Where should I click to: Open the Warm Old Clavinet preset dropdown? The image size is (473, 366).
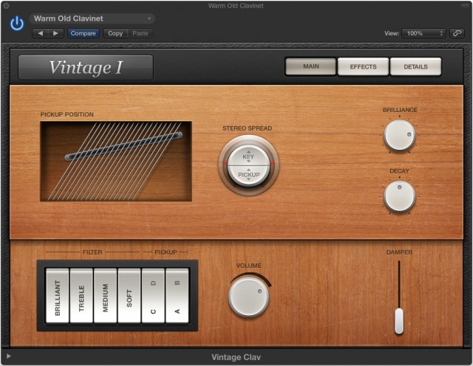click(92, 18)
